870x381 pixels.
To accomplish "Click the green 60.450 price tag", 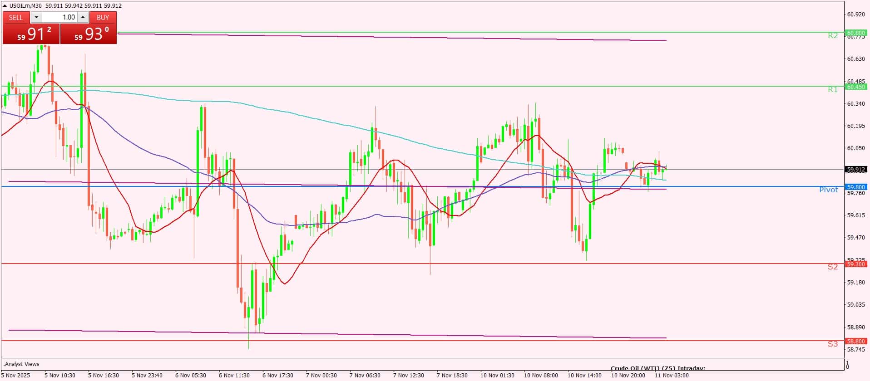I will pos(856,87).
